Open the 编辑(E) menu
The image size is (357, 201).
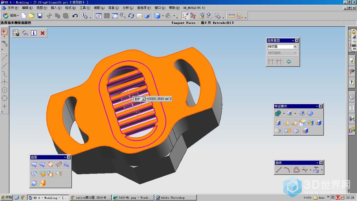point(27,8)
